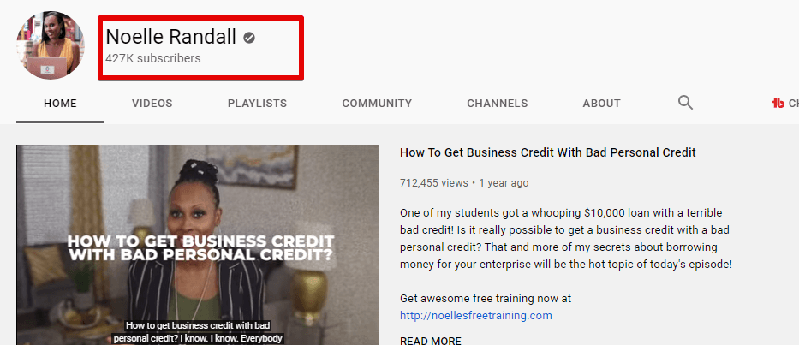Select the COMMUNITY tab
The height and width of the screenshot is (345, 799).
coord(377,104)
